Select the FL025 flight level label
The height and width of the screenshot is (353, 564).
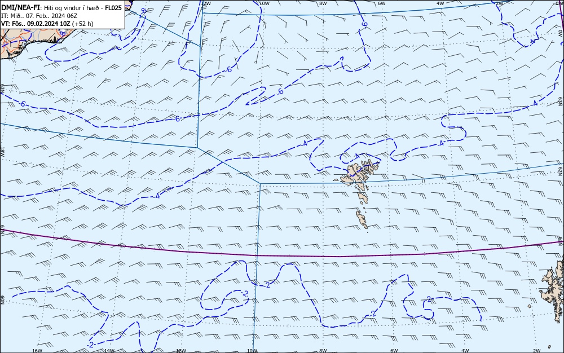(113, 7)
